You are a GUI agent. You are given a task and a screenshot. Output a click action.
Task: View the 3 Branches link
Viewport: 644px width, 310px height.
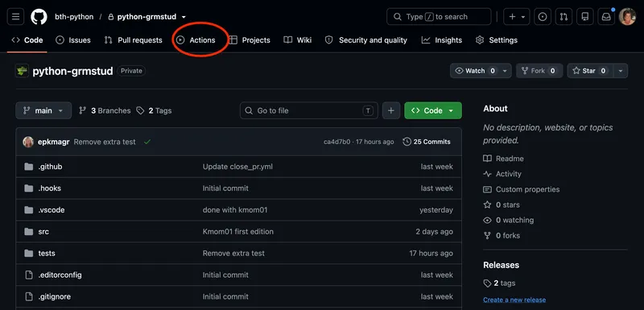[105, 110]
